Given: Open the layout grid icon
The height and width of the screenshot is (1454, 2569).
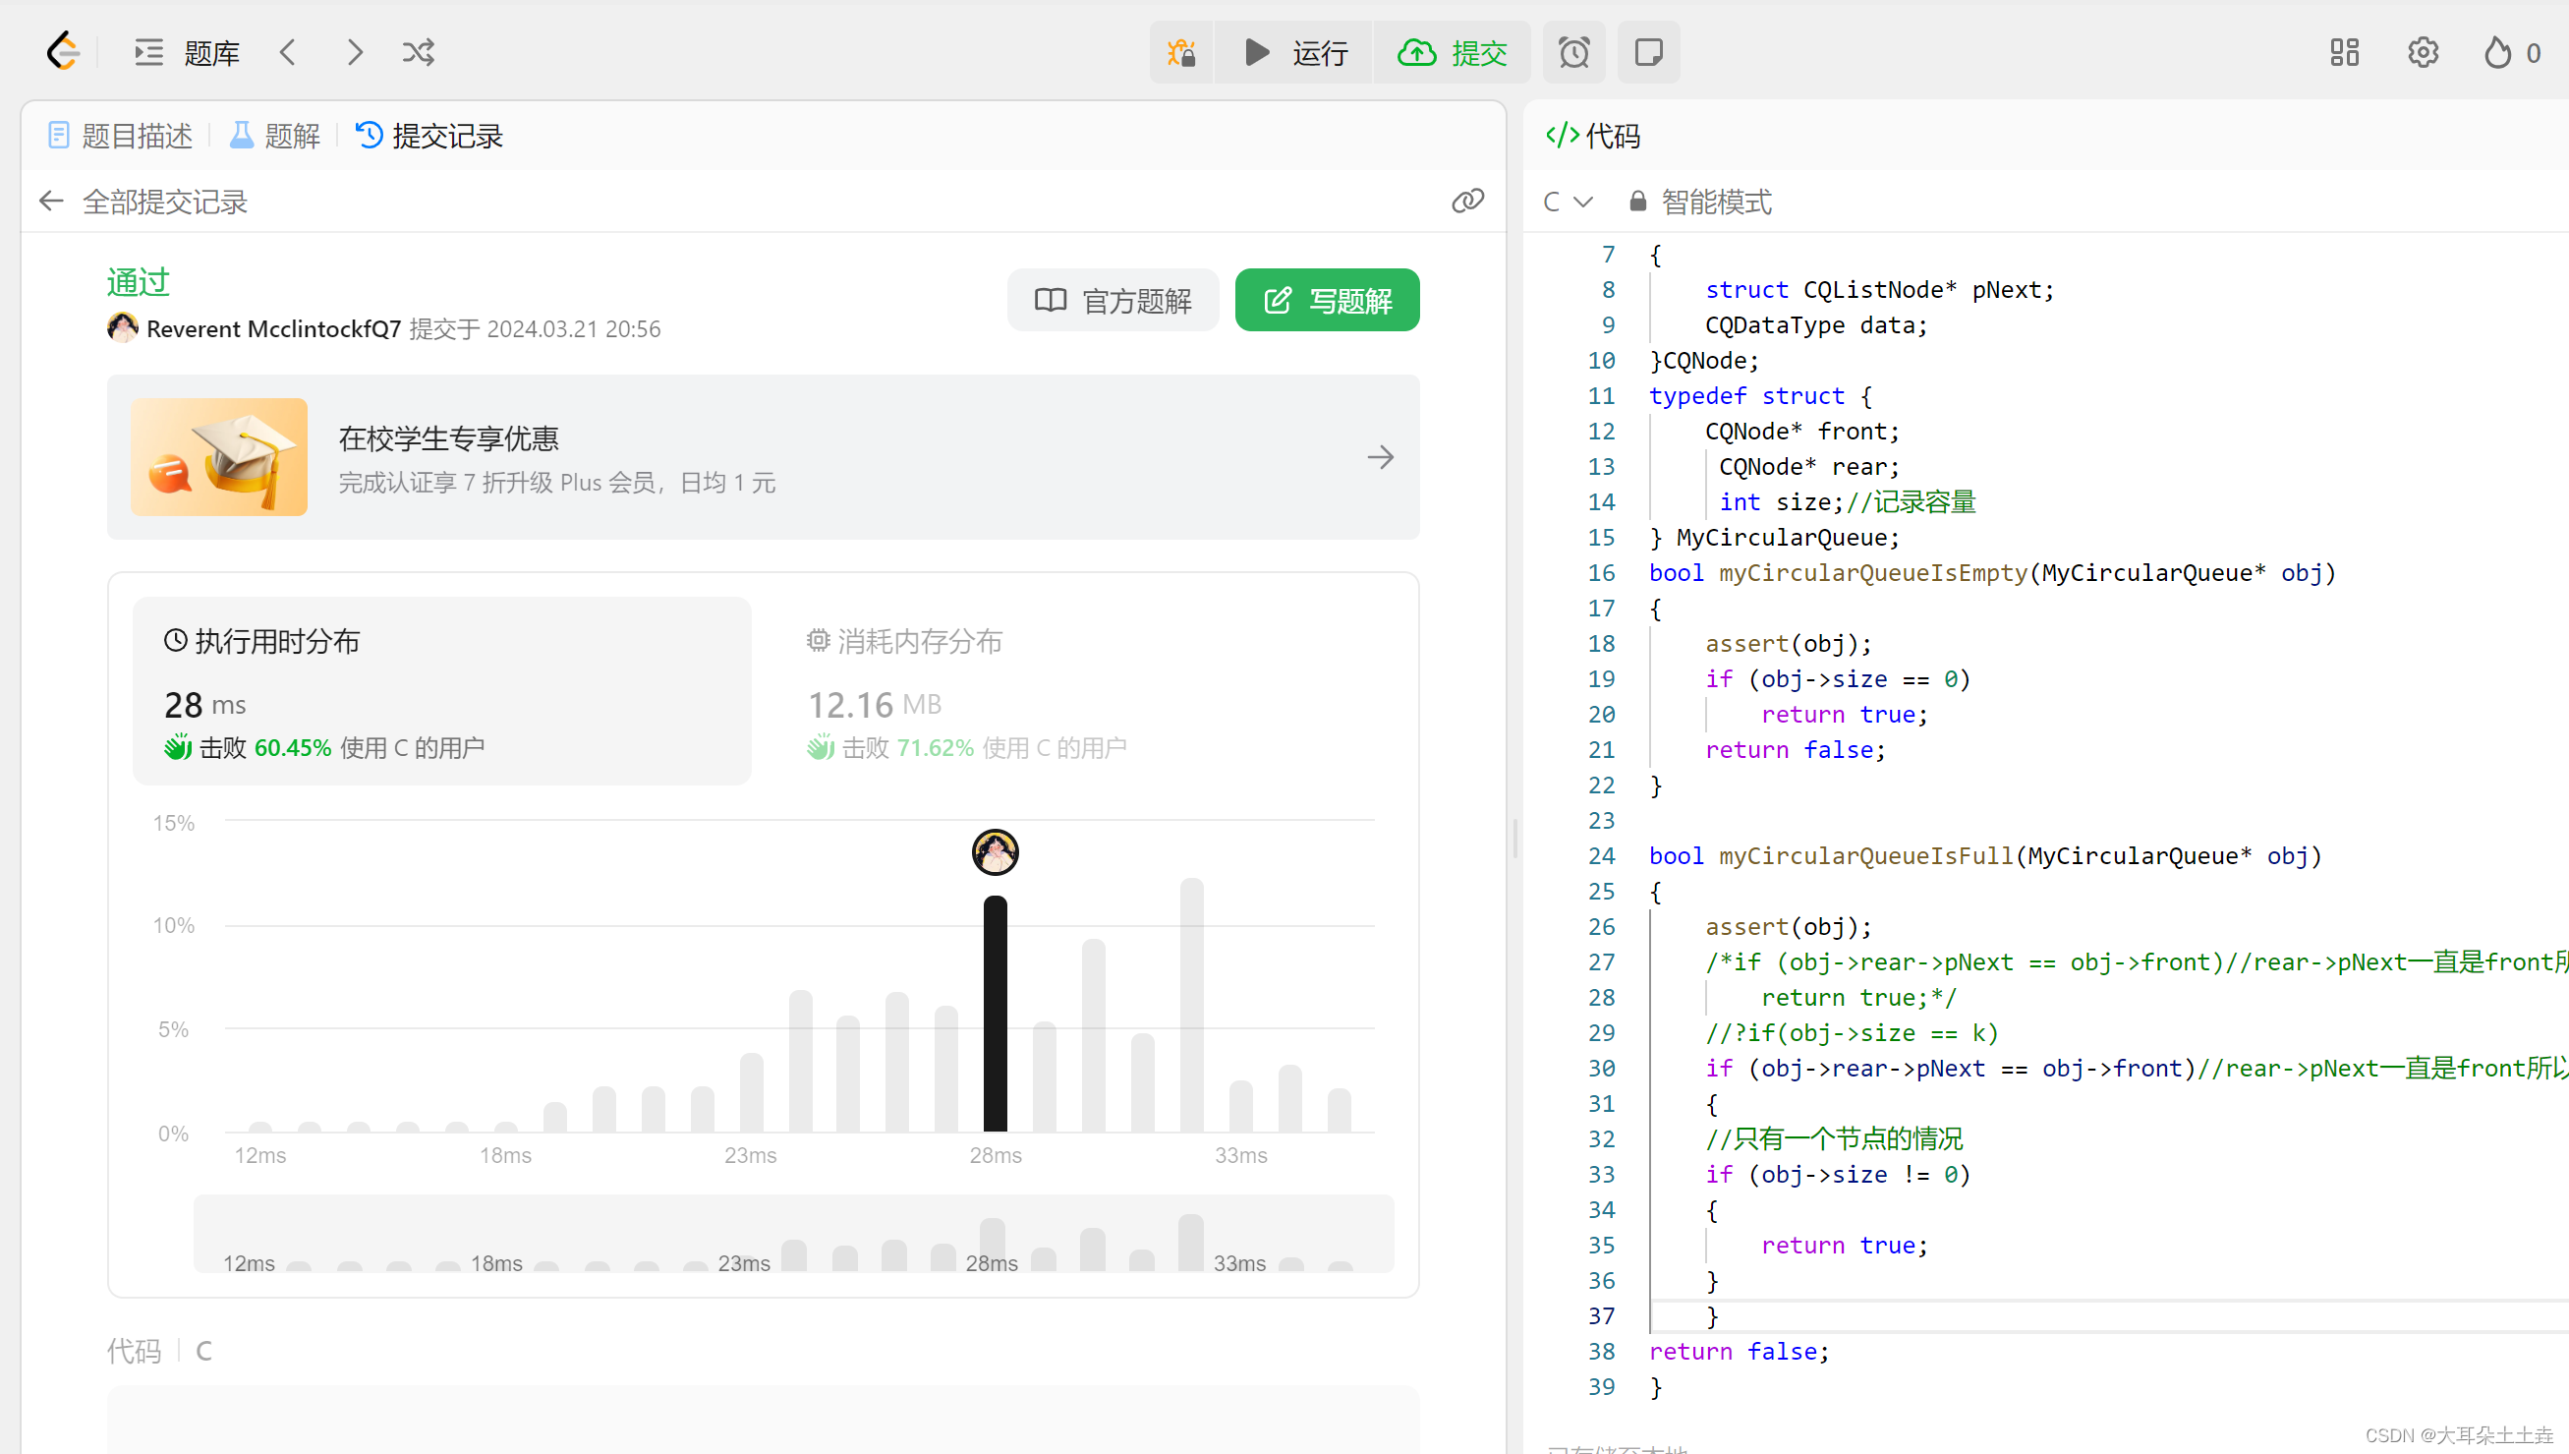Looking at the screenshot, I should point(2343,52).
